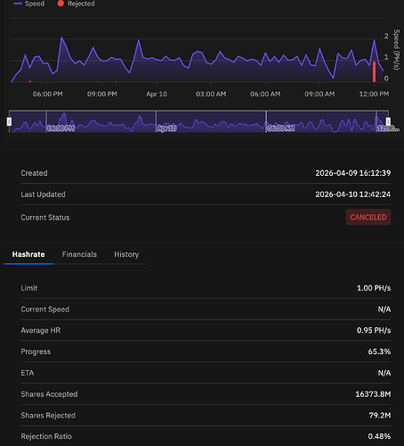Click the ETA N/A value
The image size is (404, 446).
tap(384, 373)
